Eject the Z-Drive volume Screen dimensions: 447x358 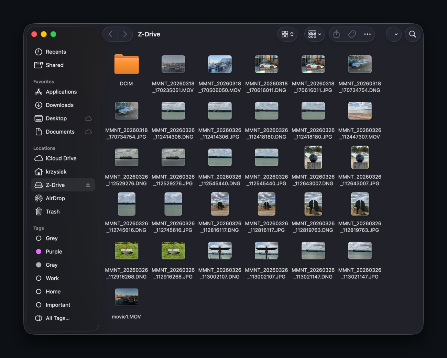tap(88, 185)
